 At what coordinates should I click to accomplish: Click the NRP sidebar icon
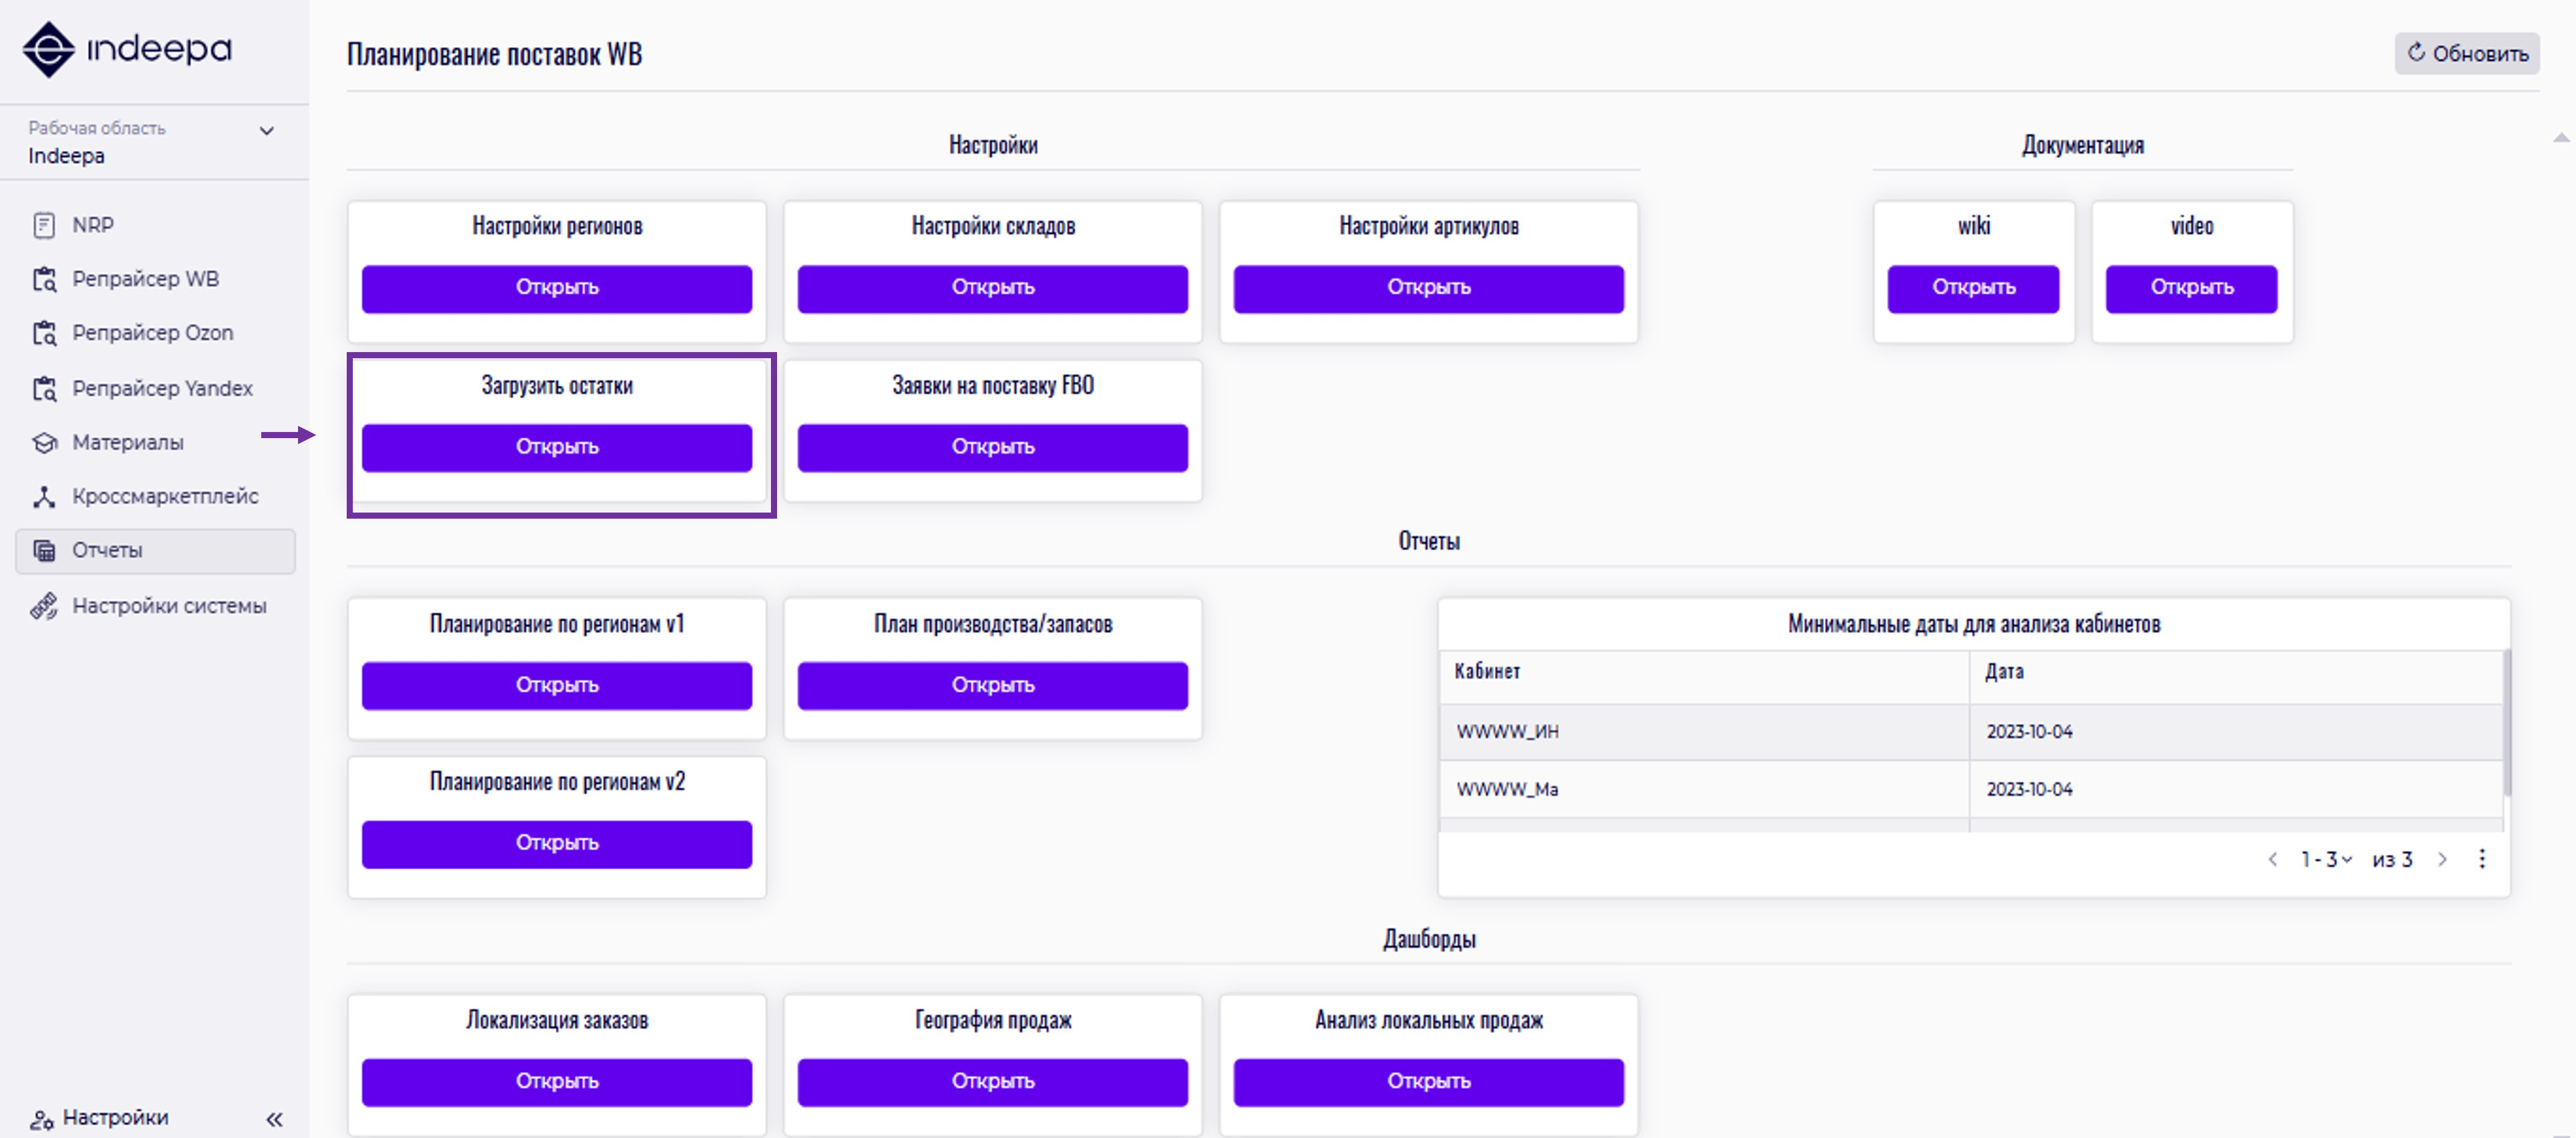pos(44,225)
